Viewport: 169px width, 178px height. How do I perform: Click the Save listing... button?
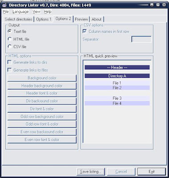pyautogui.click(x=91, y=172)
